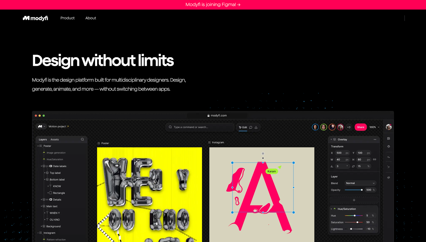
Task: Edit the H height field
Action: click(x=364, y=160)
